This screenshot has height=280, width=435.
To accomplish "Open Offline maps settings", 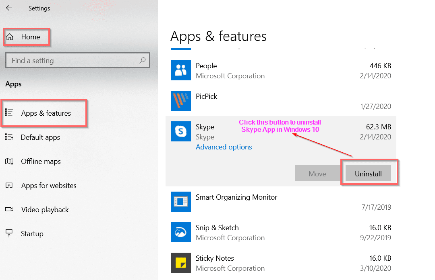I will [x=41, y=161].
